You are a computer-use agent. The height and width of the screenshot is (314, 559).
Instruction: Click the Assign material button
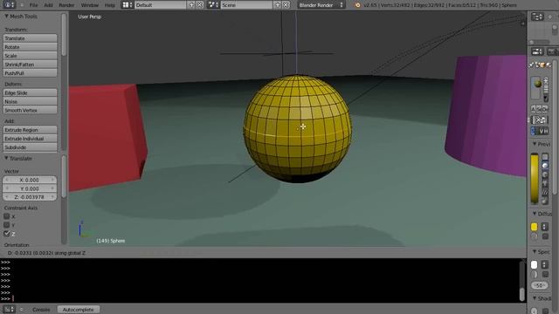[x=534, y=109]
